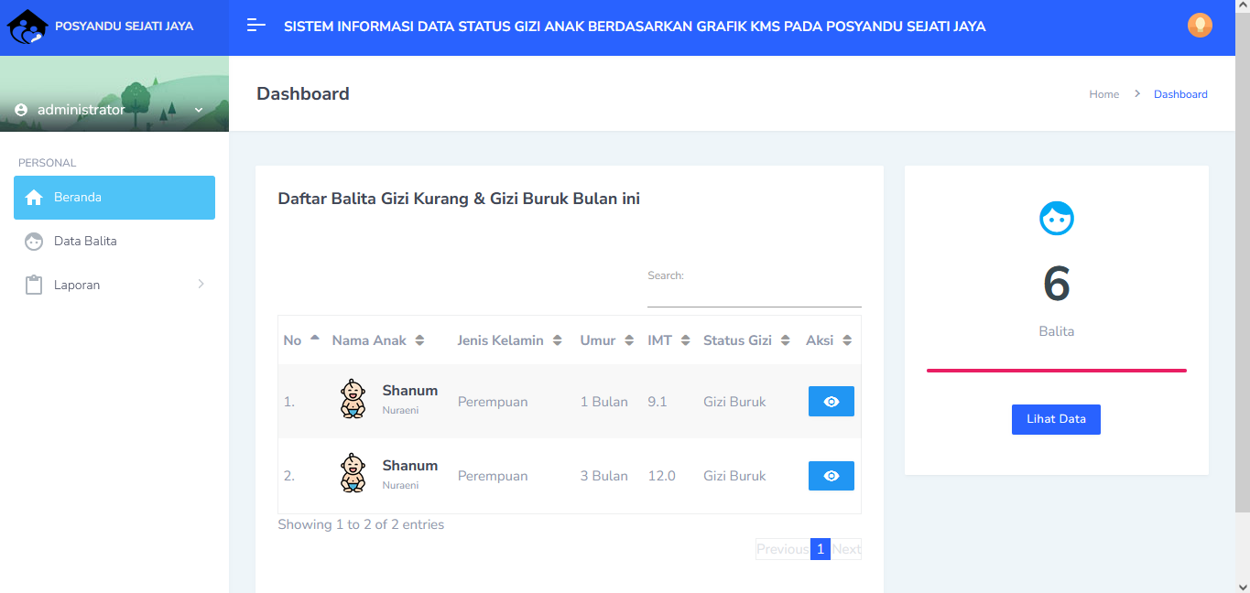
Task: Click the Search input field
Action: tap(754, 295)
